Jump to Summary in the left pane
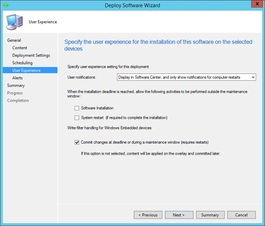The width and height of the screenshot is (265, 226). [16, 85]
